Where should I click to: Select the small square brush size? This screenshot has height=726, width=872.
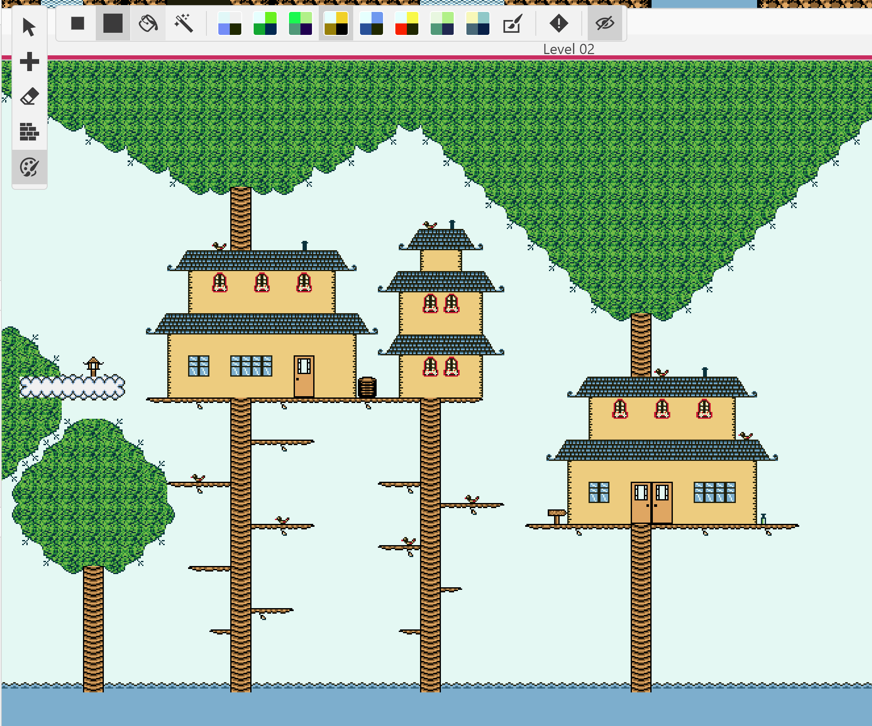tap(77, 23)
